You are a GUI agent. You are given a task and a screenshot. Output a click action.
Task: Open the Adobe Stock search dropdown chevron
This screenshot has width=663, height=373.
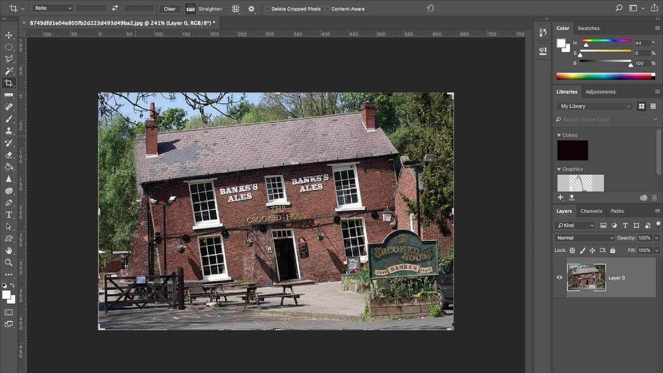[x=655, y=120]
